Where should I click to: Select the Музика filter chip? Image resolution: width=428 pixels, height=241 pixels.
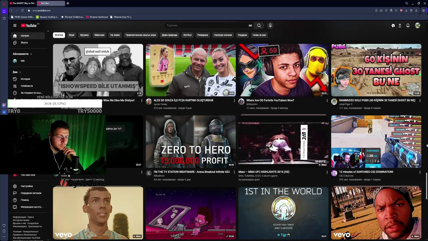pyautogui.click(x=84, y=35)
